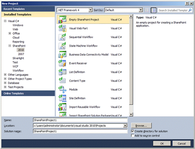Select the Silverlight category
Screen dimensions: 195x149
[18, 58]
